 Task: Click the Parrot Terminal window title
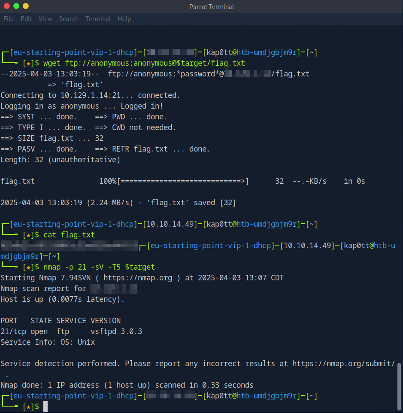pyautogui.click(x=212, y=6)
